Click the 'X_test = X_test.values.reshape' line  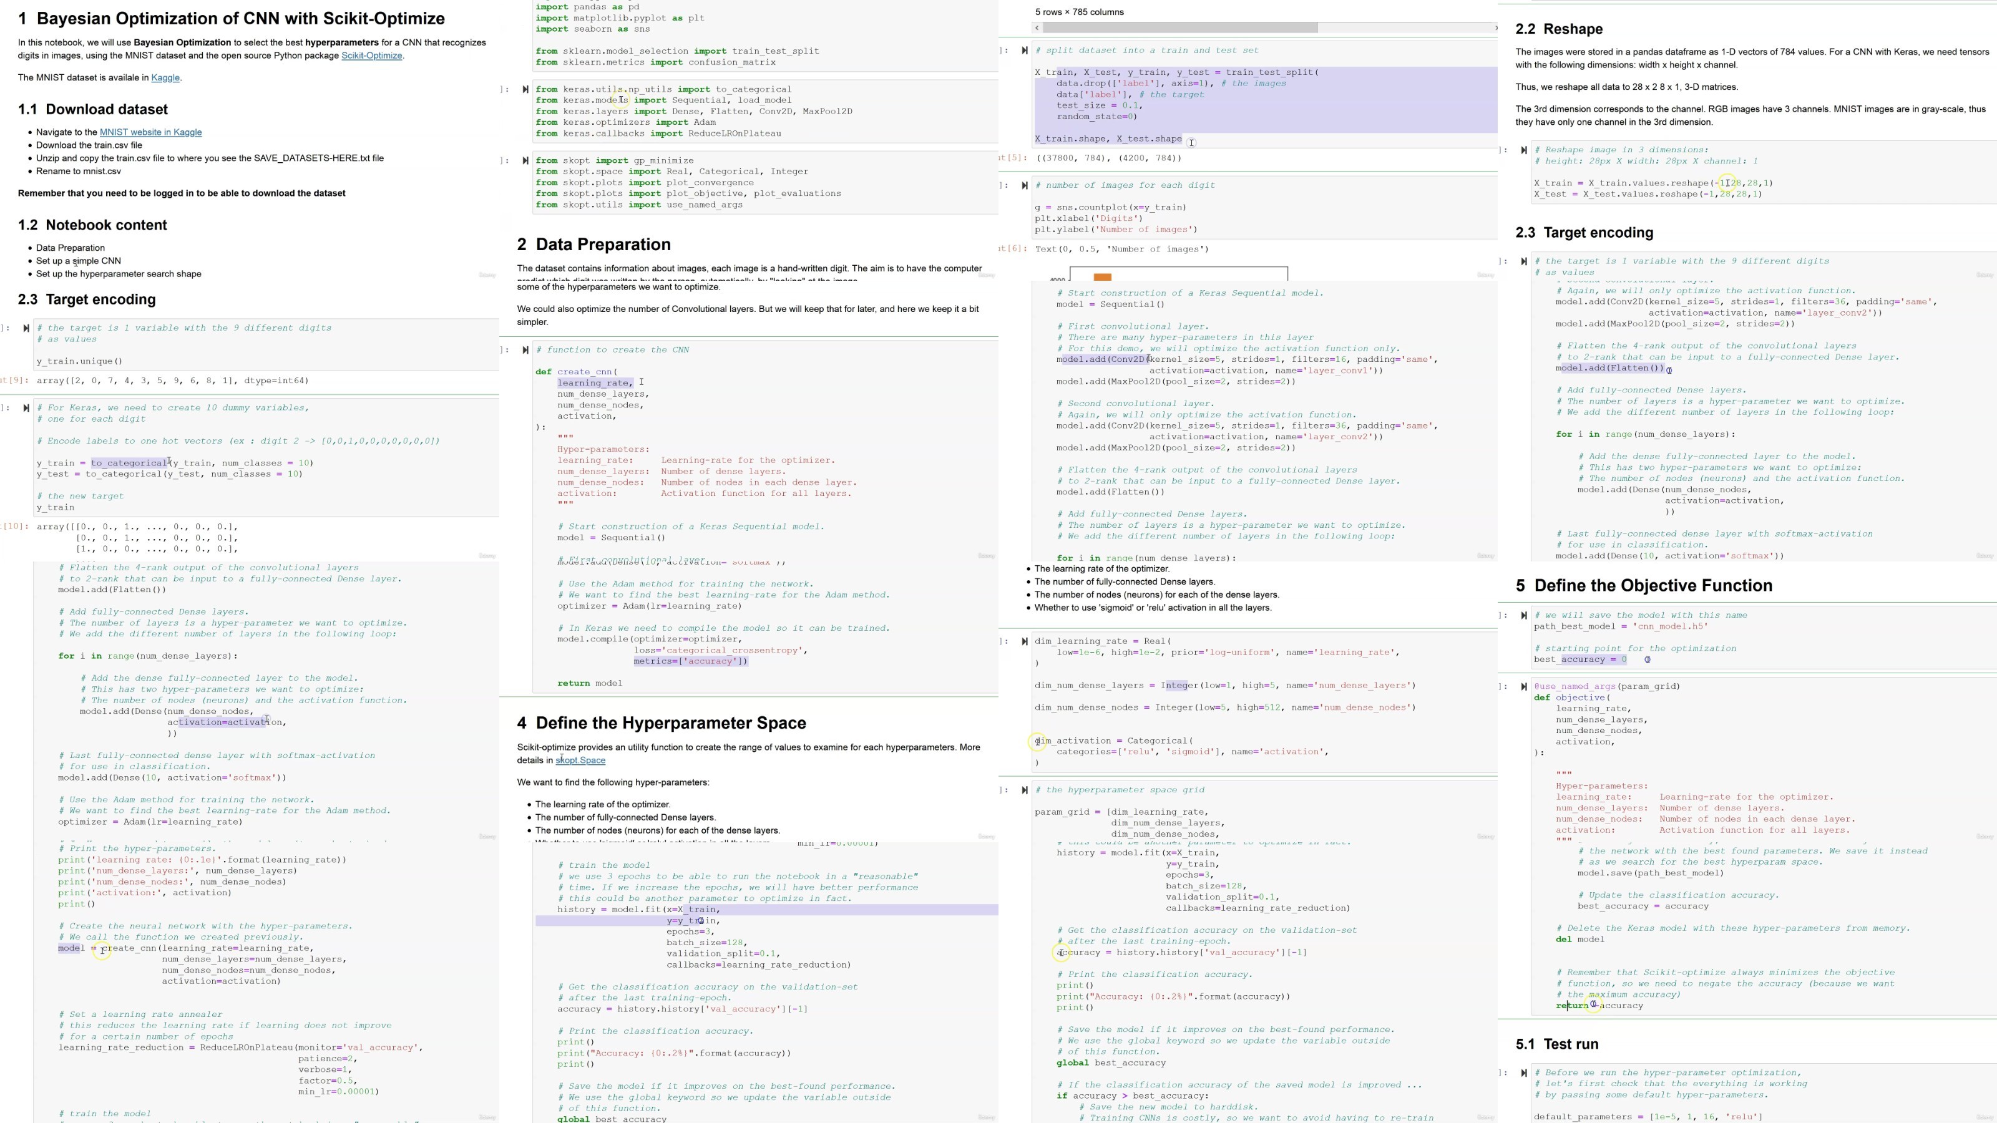[x=1648, y=194]
